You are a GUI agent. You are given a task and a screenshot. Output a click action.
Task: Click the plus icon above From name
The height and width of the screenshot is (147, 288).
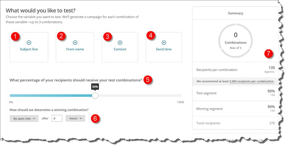tap(75, 43)
